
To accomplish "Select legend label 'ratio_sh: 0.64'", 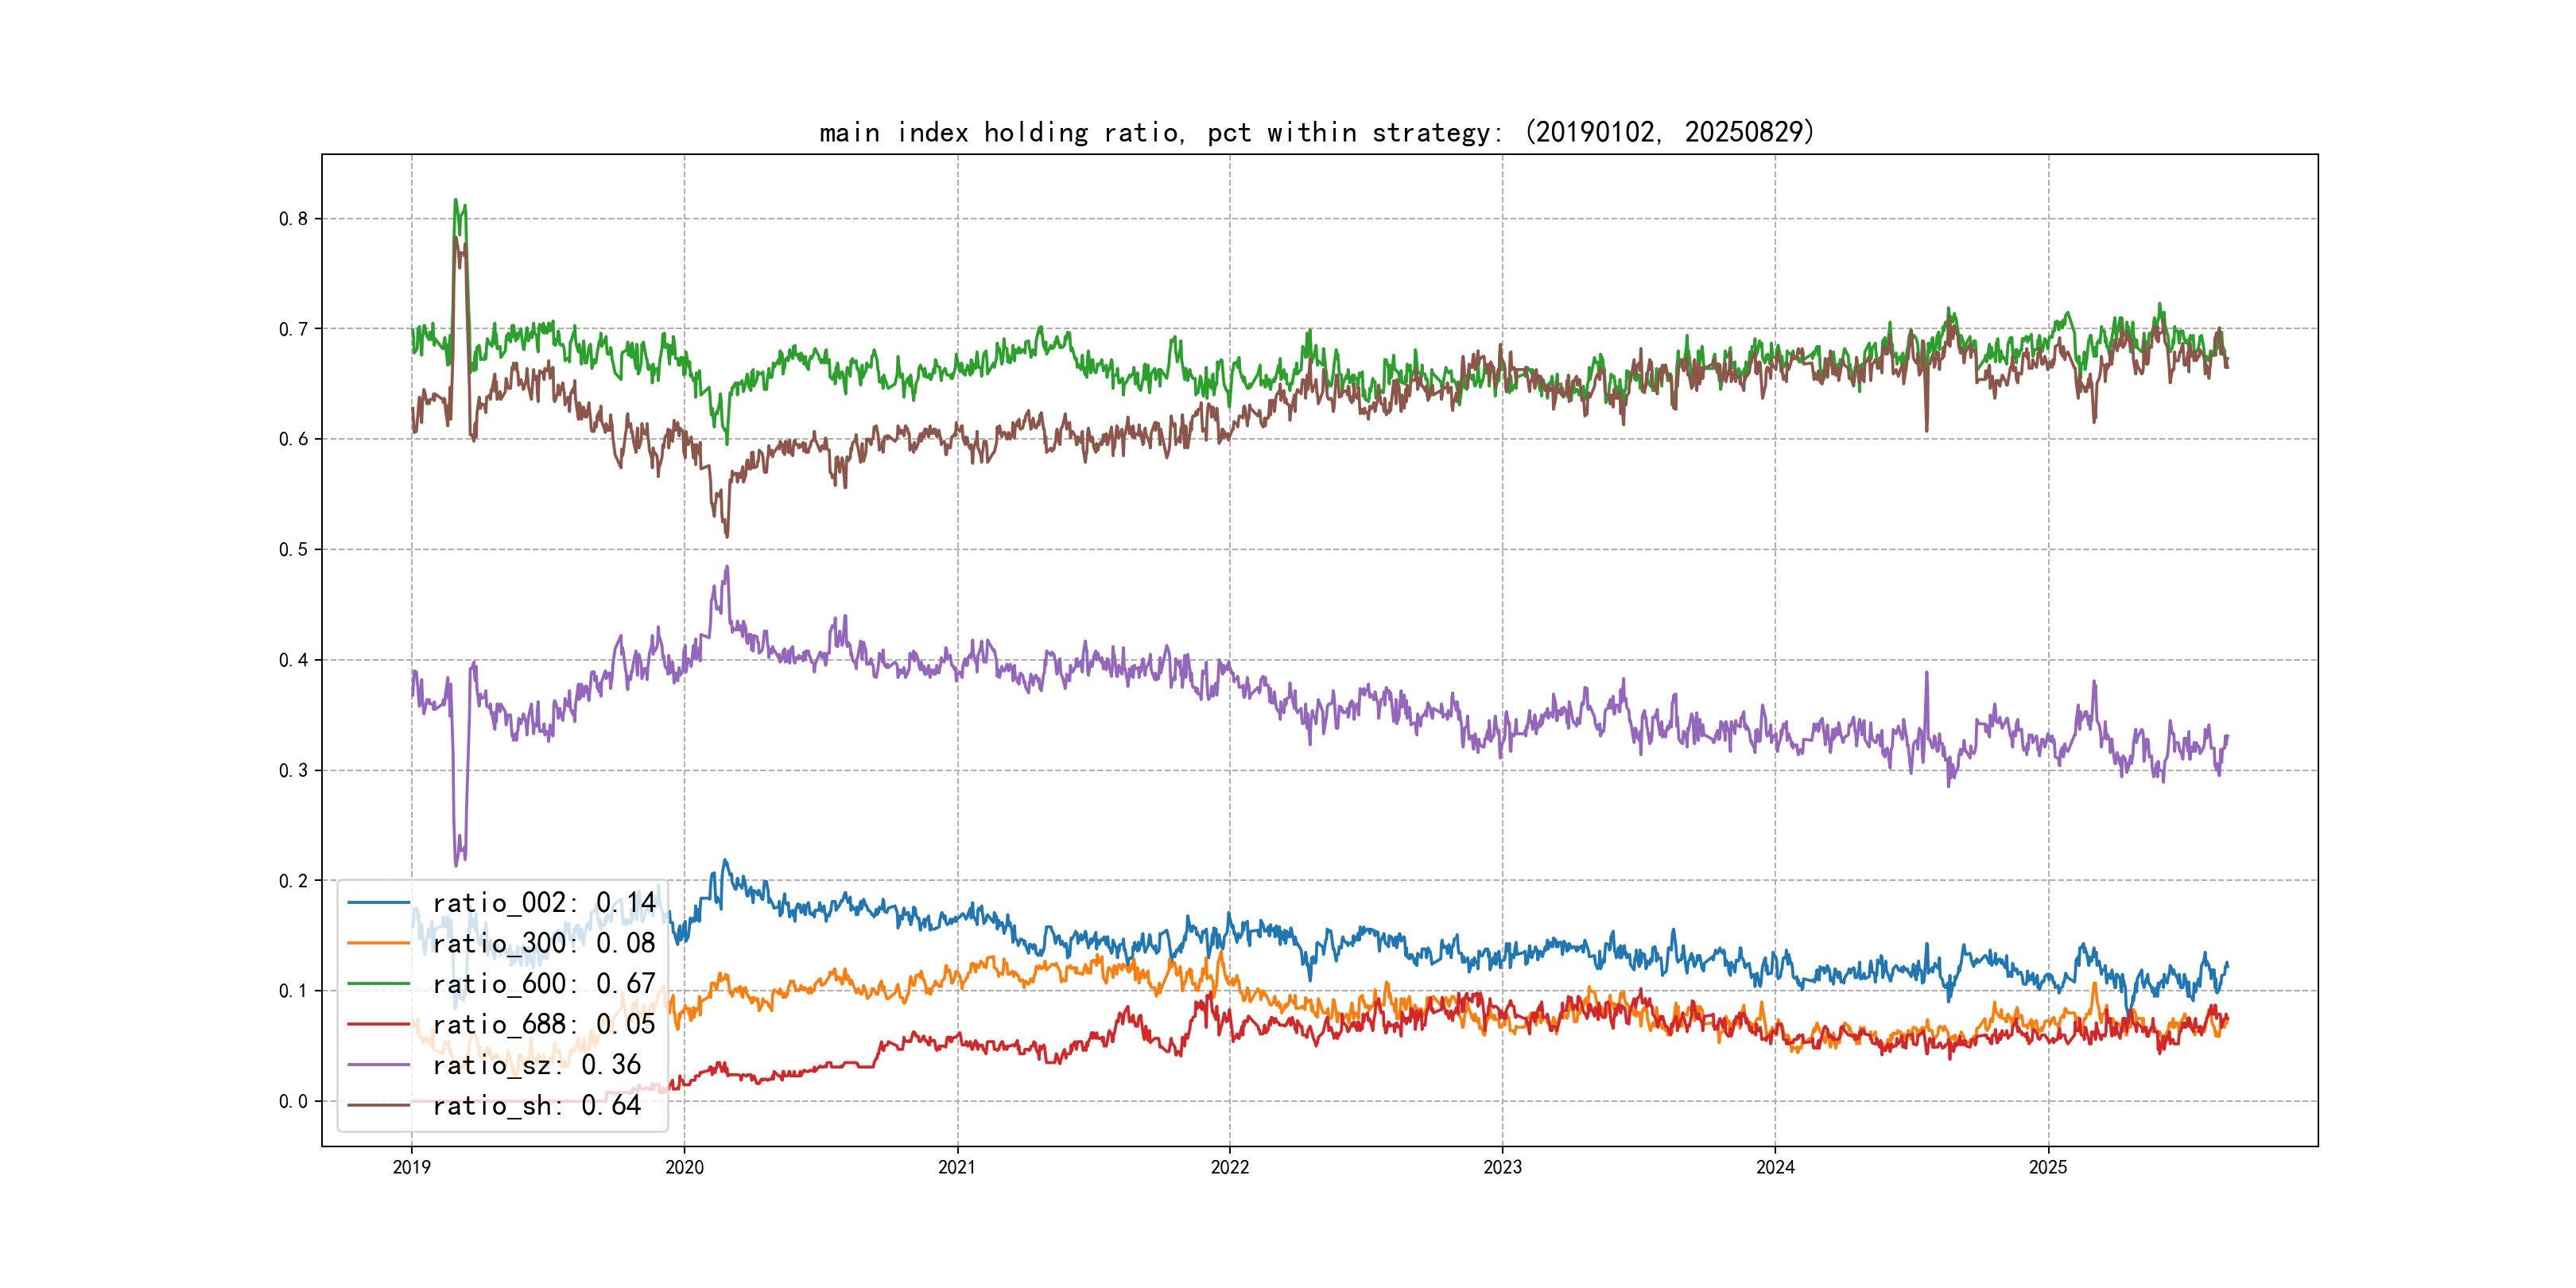I will tap(536, 1105).
